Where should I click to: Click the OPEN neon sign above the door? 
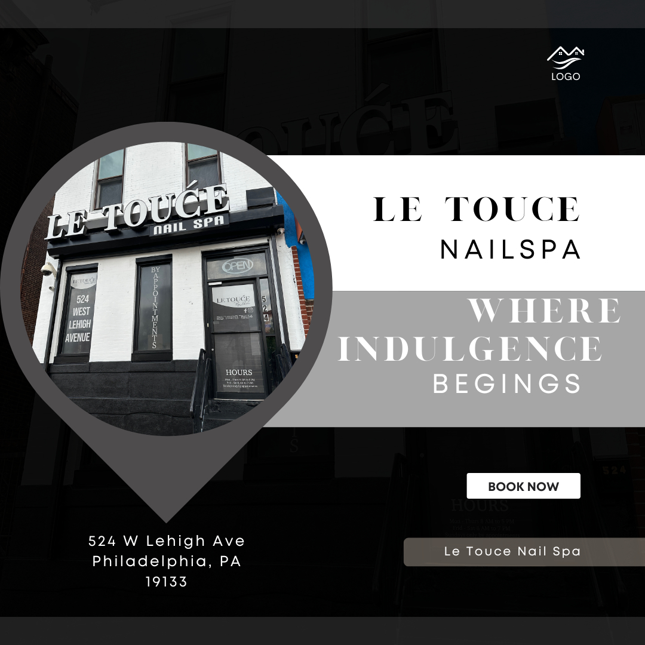tap(237, 266)
